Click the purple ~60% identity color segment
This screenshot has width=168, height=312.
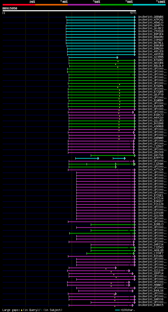click(x=84, y=4)
